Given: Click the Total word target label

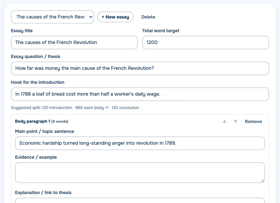Looking at the screenshot, I should coord(161,31).
